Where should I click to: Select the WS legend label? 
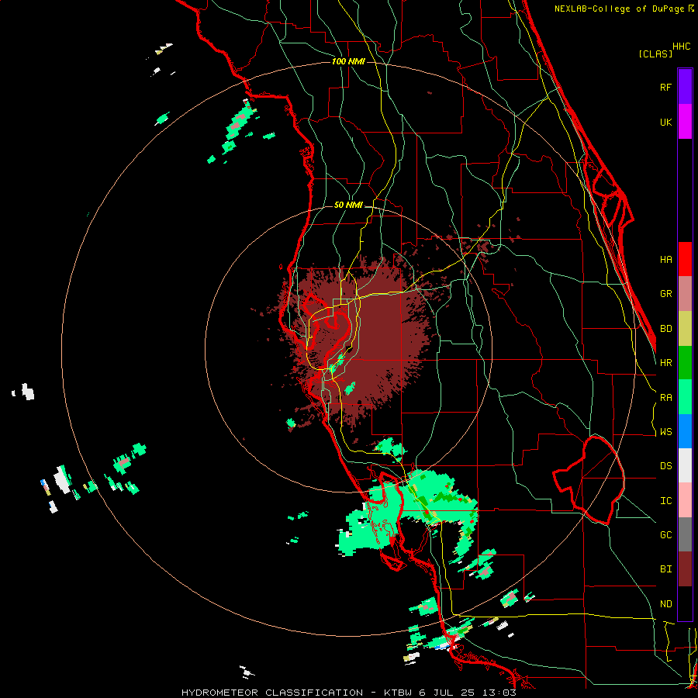pos(665,432)
